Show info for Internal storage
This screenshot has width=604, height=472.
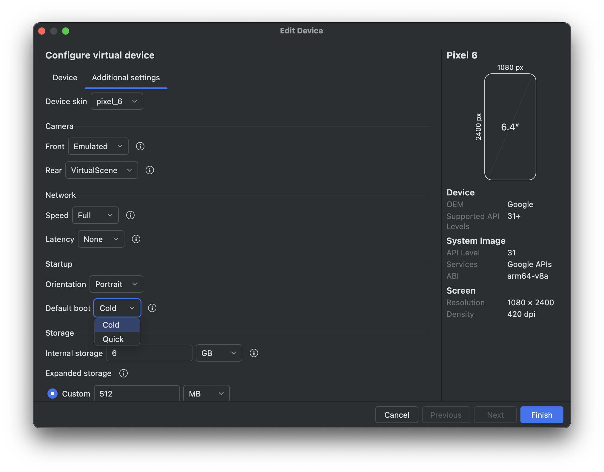pyautogui.click(x=254, y=353)
